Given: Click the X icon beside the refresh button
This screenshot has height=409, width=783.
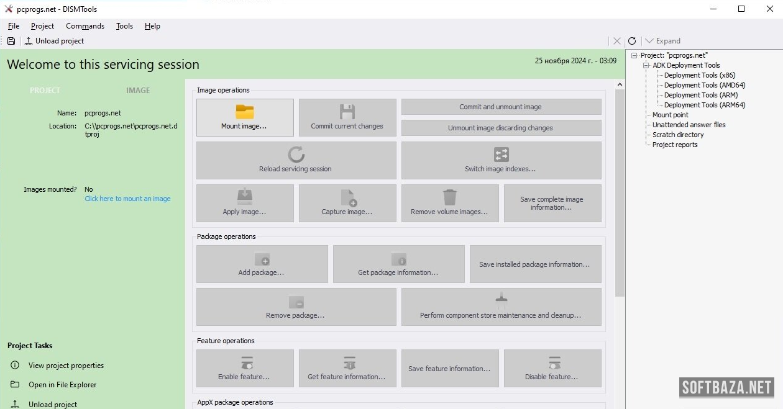Looking at the screenshot, I should (x=616, y=41).
